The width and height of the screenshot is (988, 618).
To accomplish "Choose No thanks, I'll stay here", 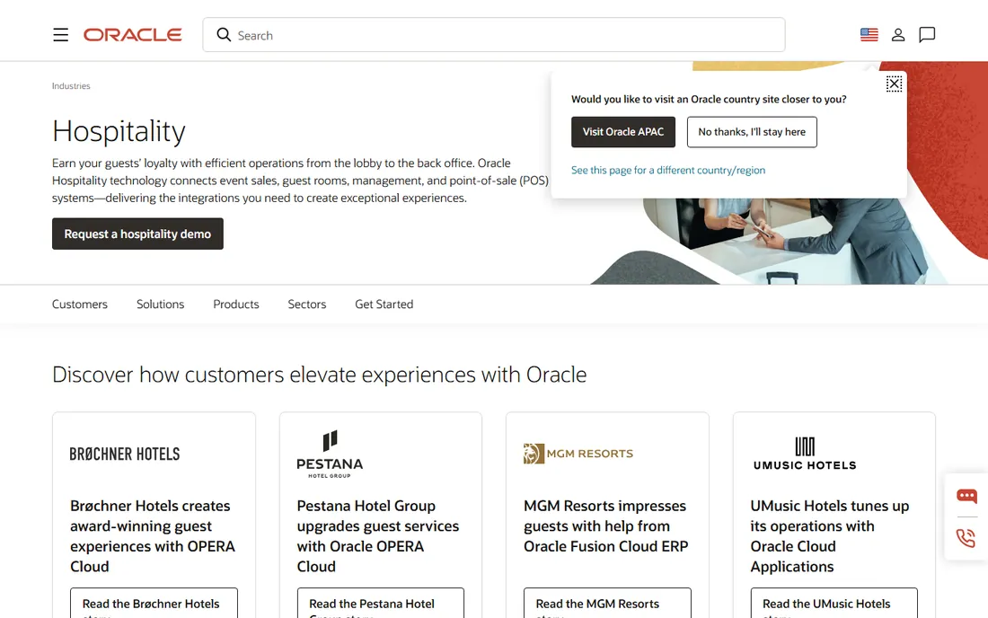I will 752,132.
